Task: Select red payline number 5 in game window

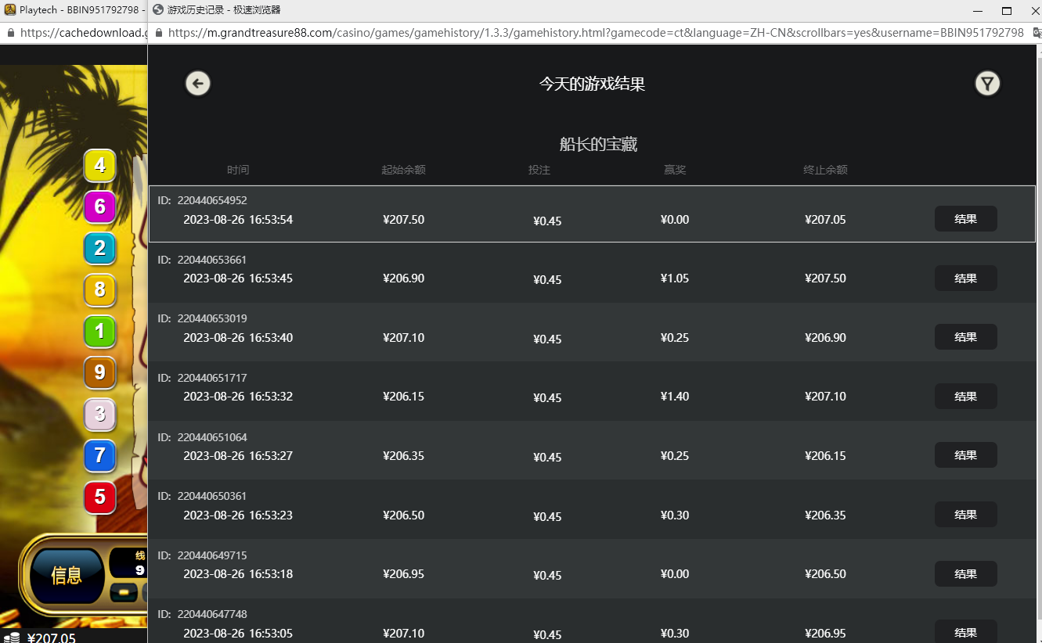Action: coord(99,498)
